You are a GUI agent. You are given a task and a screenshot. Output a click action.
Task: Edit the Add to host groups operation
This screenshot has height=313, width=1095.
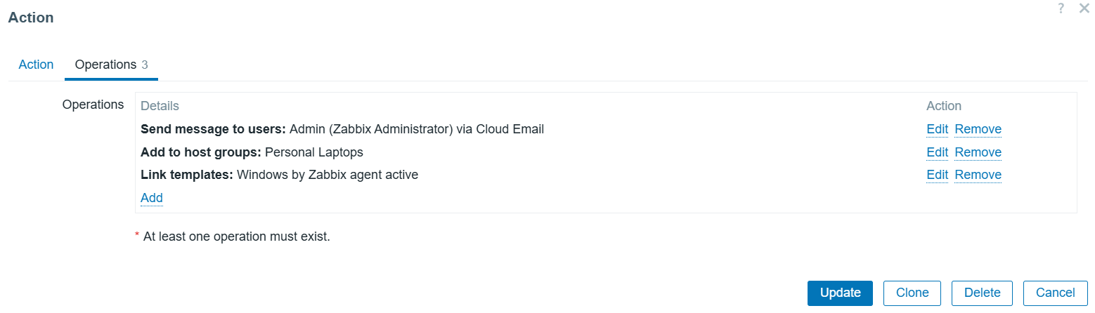[937, 152]
